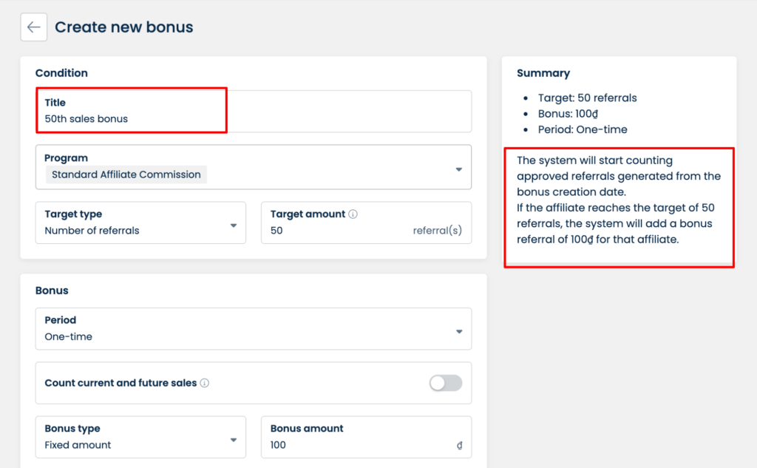
Task: Click the Create new bonus heading
Action: coord(124,27)
